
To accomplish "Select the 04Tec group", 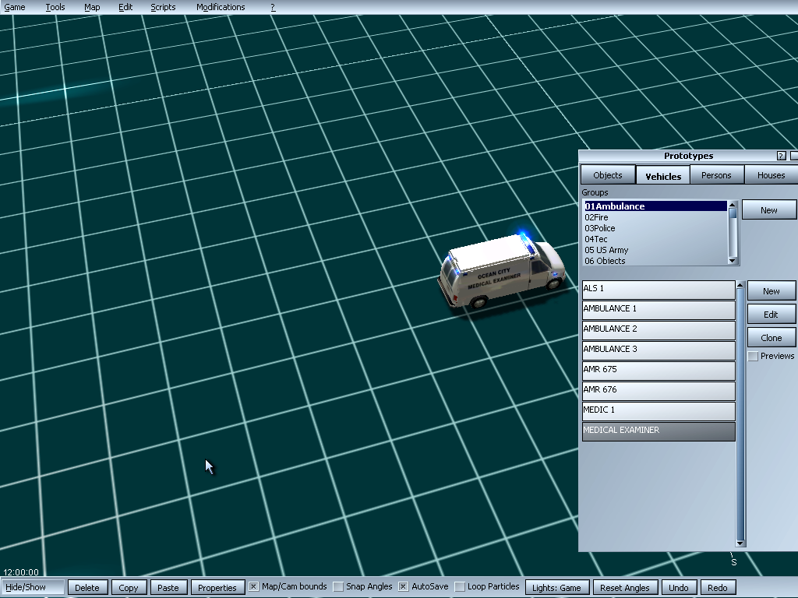I will tap(655, 239).
